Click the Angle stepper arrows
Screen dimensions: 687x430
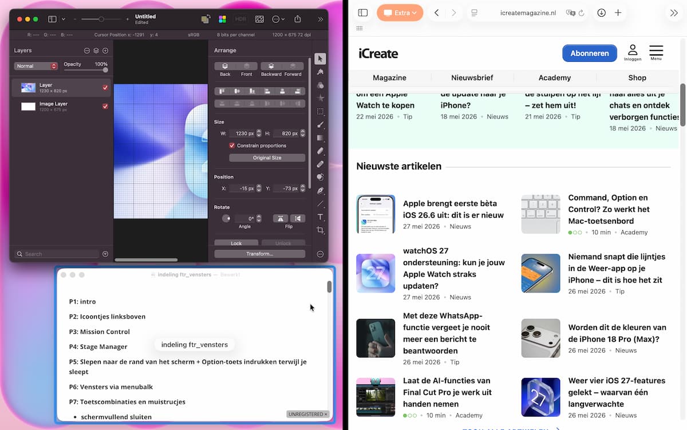(x=259, y=218)
